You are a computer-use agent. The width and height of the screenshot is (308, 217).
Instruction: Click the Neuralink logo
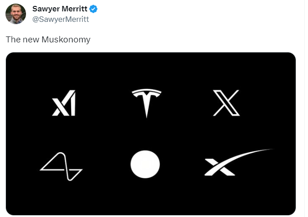61,166
